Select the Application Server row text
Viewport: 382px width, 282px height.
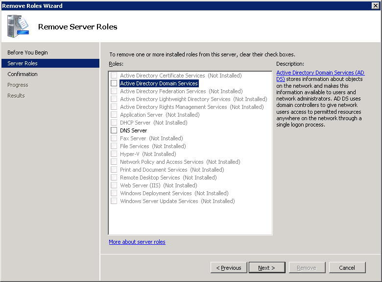pos(160,115)
